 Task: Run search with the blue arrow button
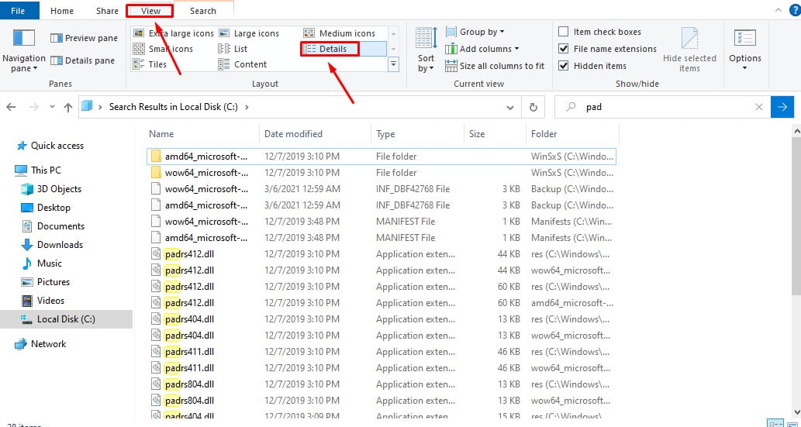click(x=782, y=107)
